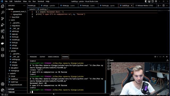This screenshot has height=96, width=170.
Task: Open manage.py in explorer tree
Action: coord(15,71)
